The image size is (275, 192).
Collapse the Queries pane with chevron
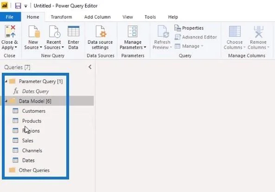[90, 67]
